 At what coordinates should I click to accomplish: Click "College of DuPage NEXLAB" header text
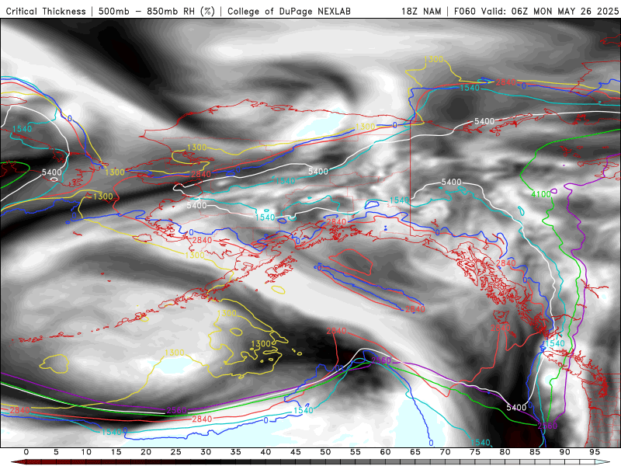click(x=289, y=12)
